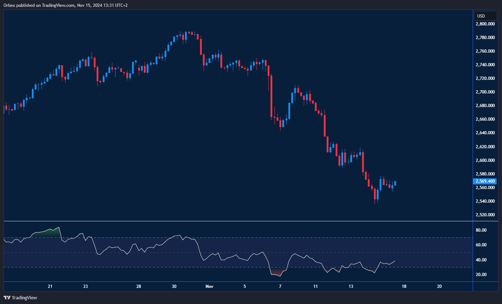Screen dimensions: 502x304
Task: Click date 21 on the time axis
Action: coord(50,286)
